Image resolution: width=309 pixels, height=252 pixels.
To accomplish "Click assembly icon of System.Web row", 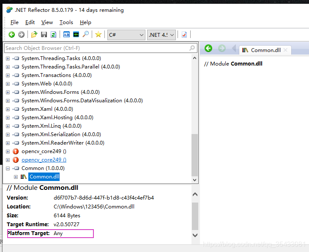I will [16, 84].
